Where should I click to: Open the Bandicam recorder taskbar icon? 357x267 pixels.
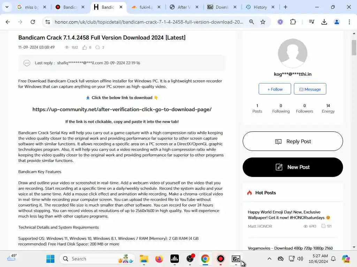coord(220,259)
